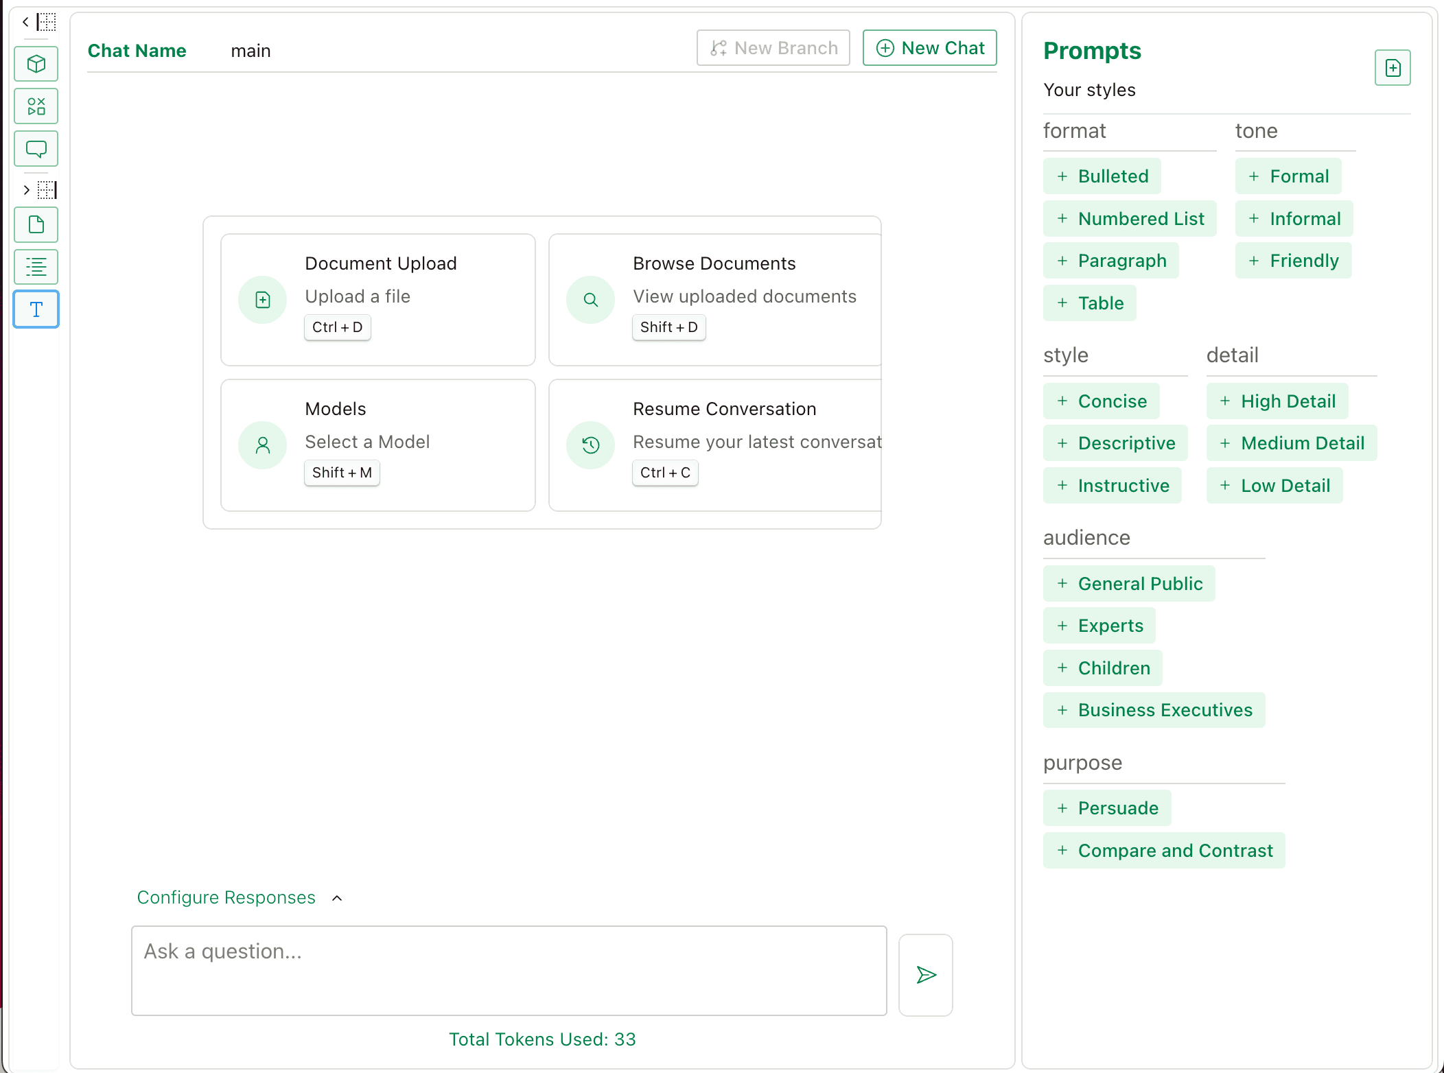Toggle the Formal tone style

[1288, 176]
